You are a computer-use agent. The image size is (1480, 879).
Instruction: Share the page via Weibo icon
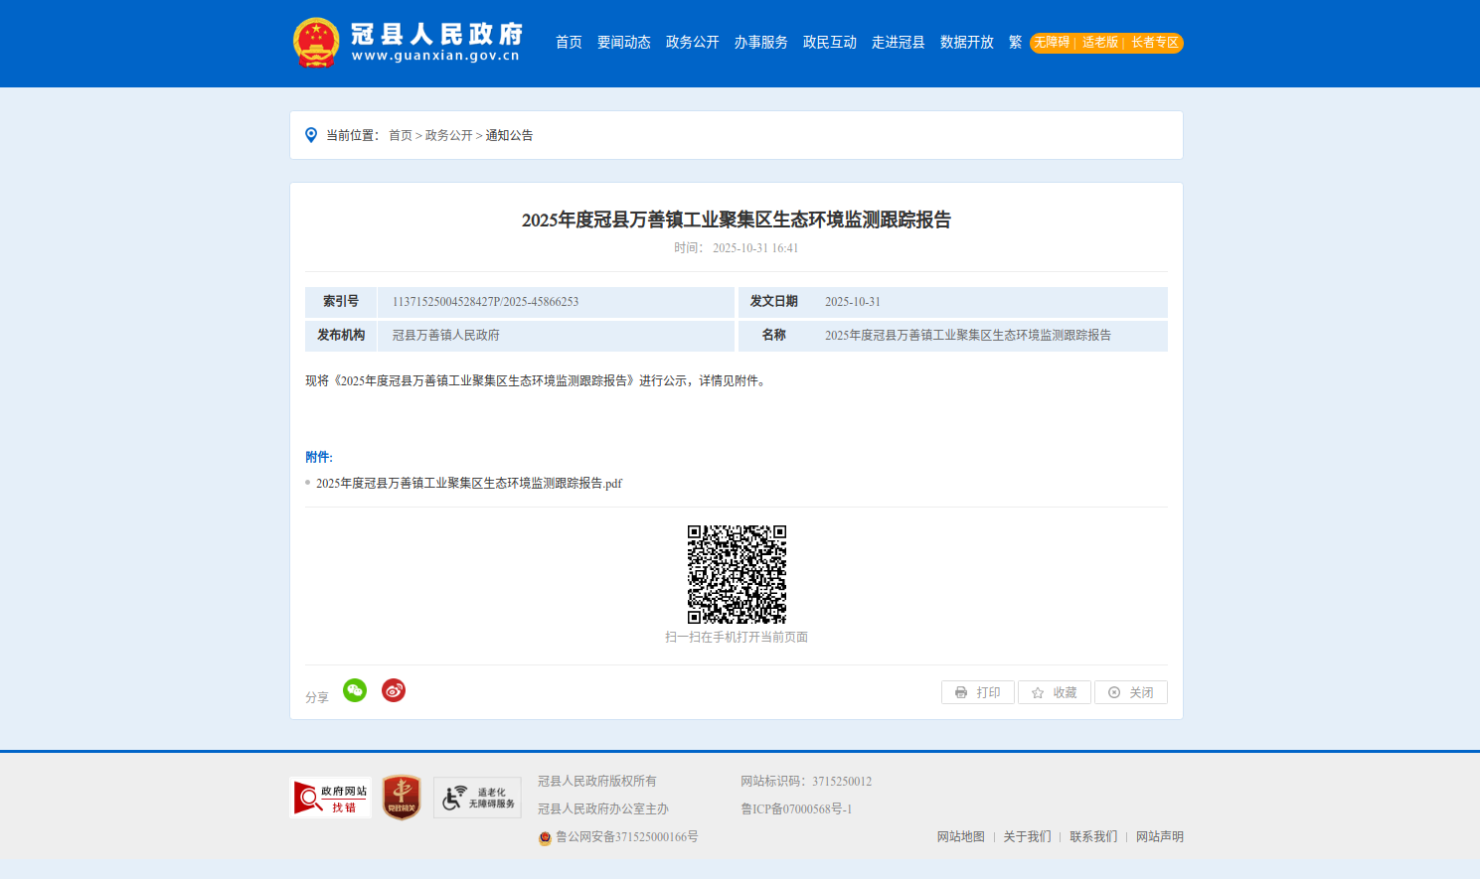[394, 690]
